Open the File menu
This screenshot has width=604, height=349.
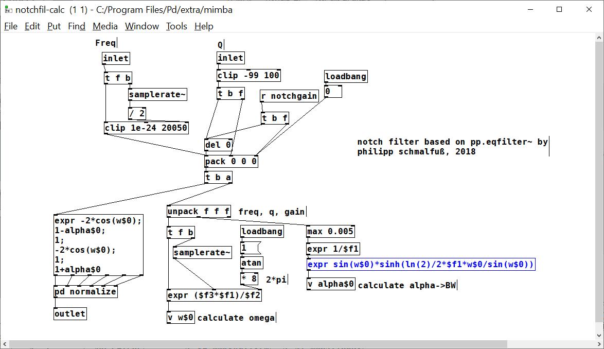pos(11,26)
